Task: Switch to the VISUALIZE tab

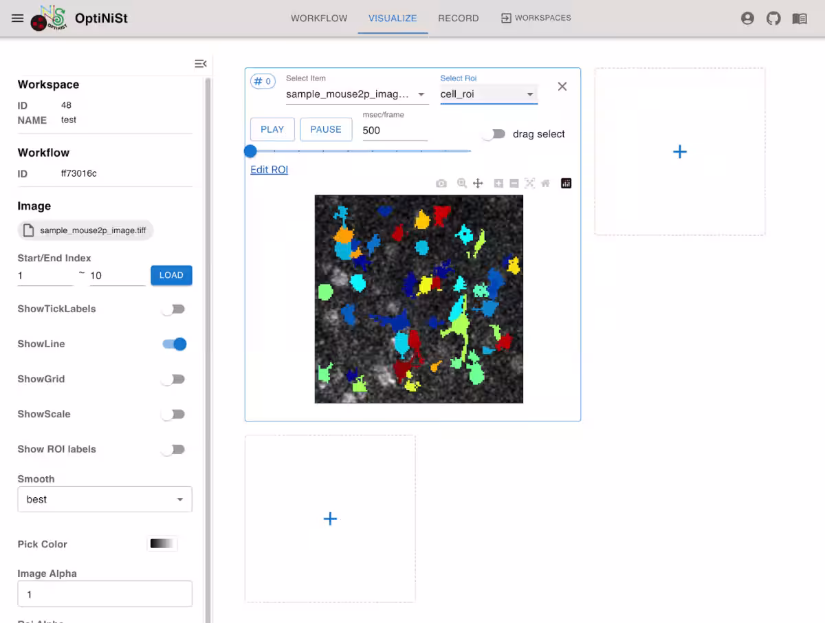Action: pyautogui.click(x=393, y=18)
